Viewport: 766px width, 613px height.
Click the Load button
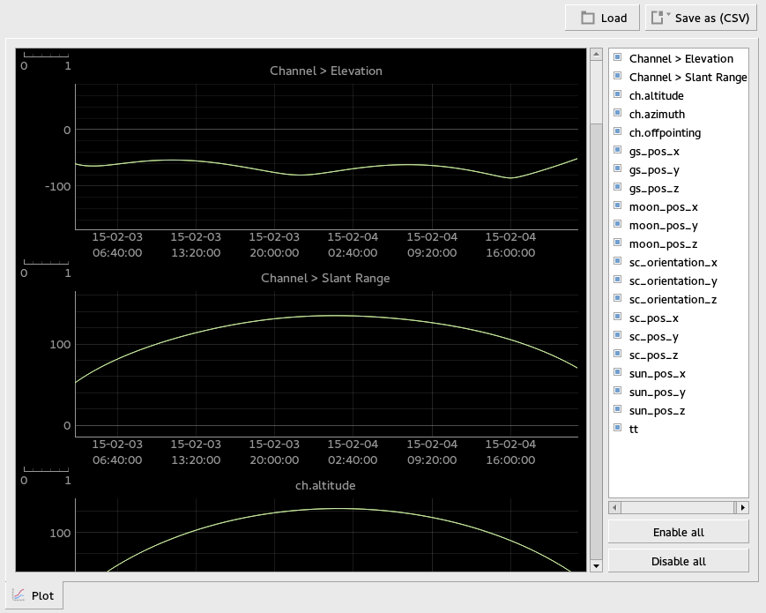[602, 19]
